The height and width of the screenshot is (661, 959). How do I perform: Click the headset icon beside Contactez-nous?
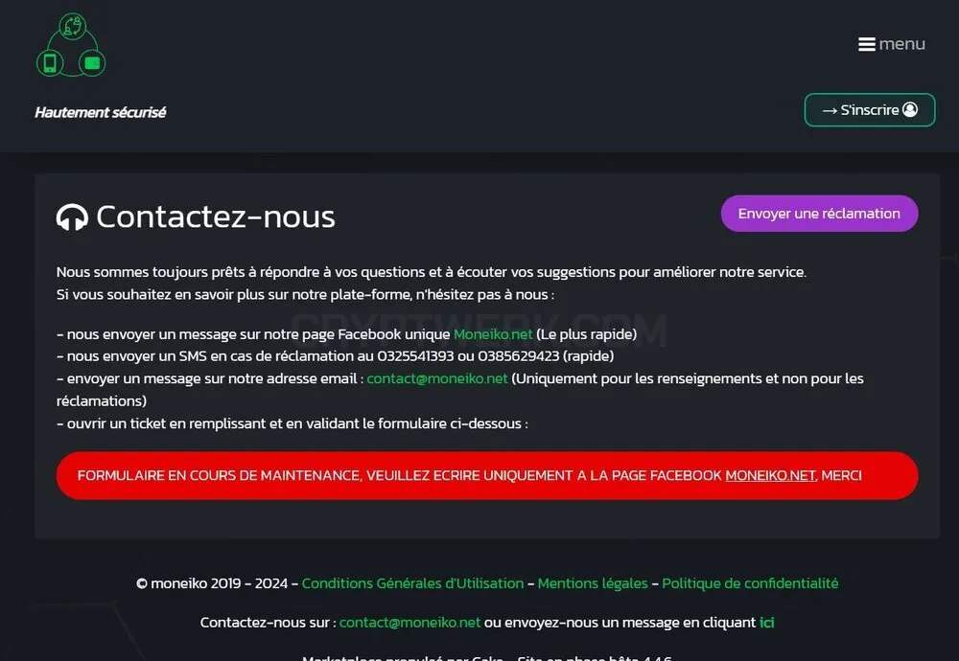(72, 217)
